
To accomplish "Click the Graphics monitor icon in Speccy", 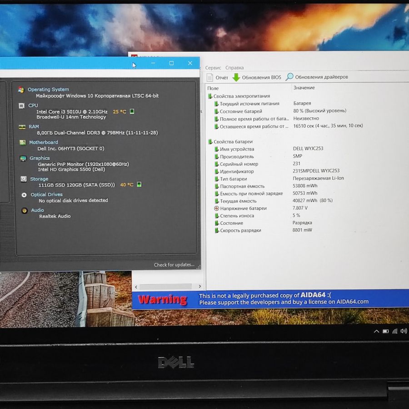I will pos(23,158).
